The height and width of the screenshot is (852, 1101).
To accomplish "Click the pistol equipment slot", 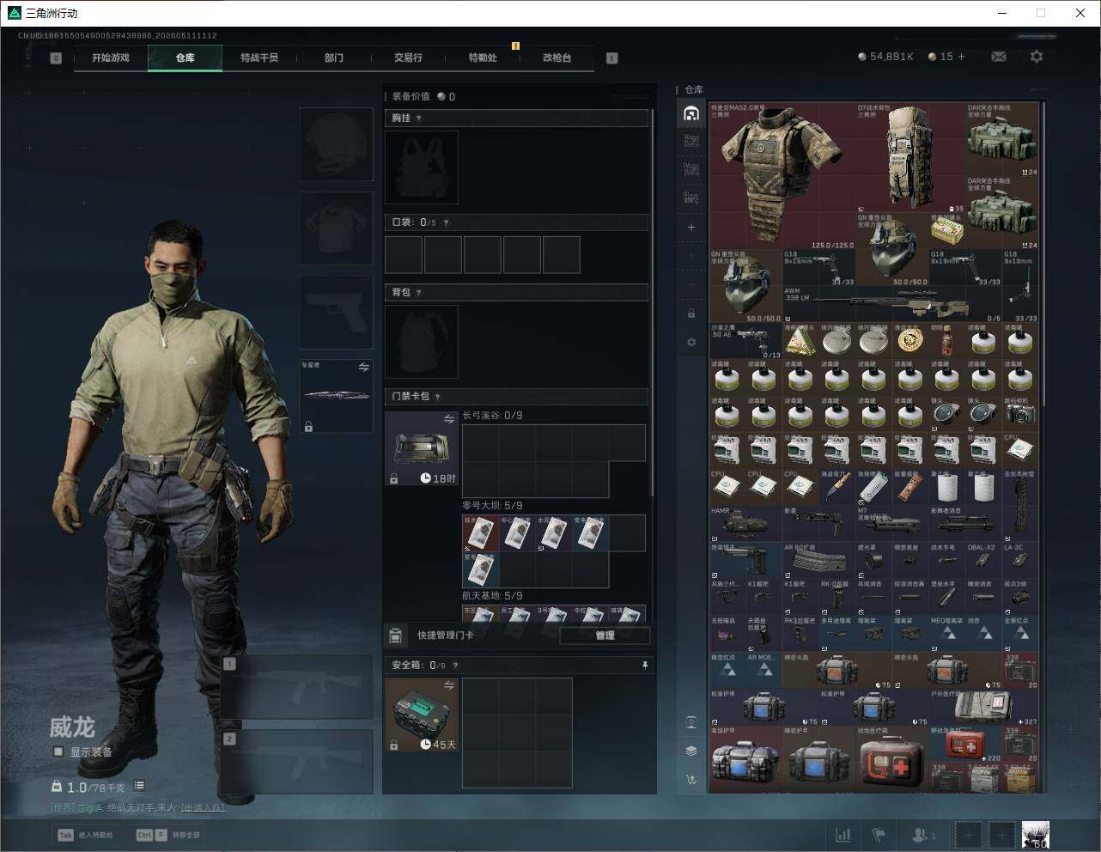I will click(336, 312).
